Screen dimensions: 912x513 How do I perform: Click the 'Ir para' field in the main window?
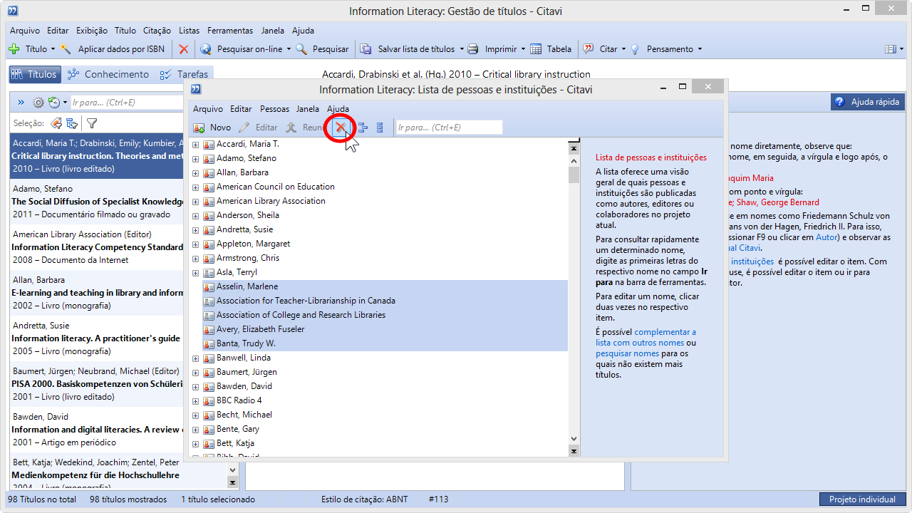tap(127, 103)
